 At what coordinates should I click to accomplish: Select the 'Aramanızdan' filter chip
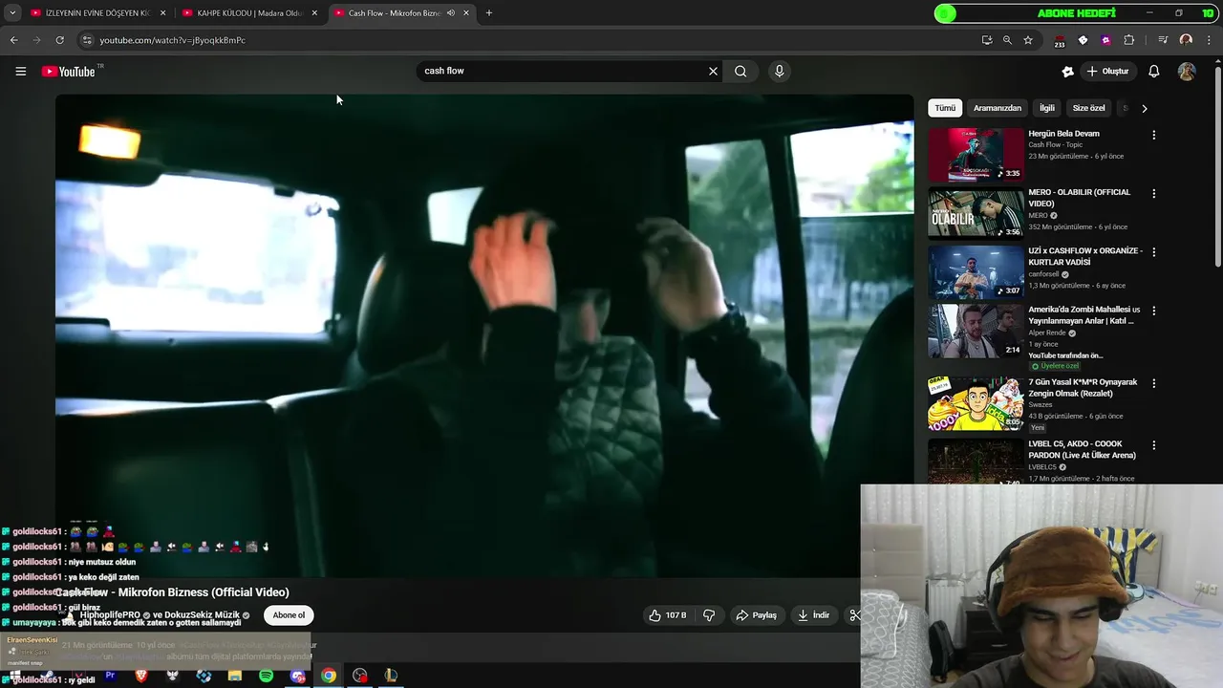click(x=998, y=108)
